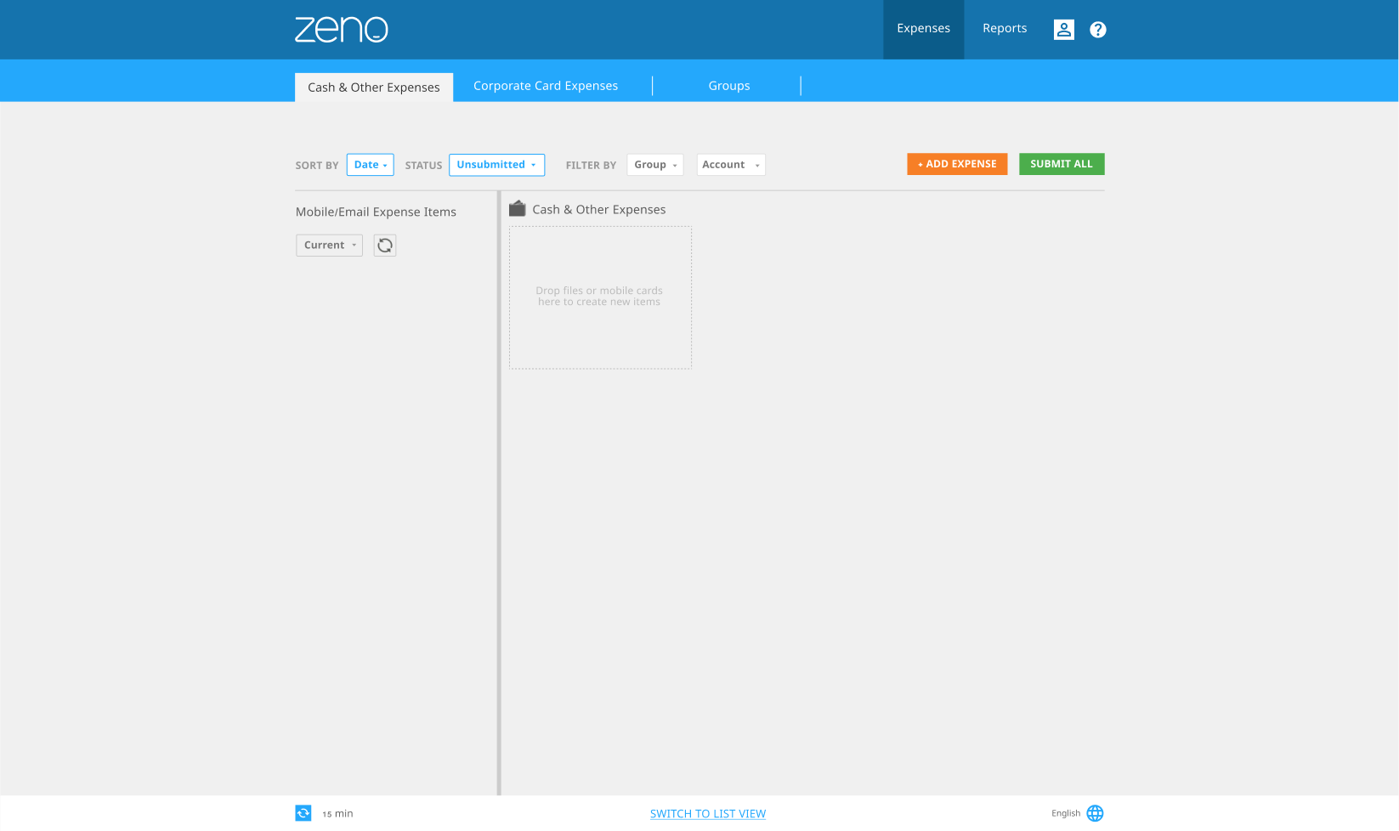Open the user profile icon
This screenshot has width=1399, height=831.
(1063, 30)
